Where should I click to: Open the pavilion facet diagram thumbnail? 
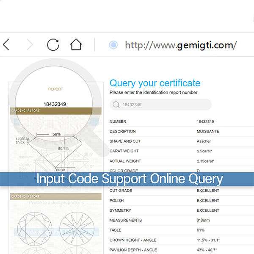pos(77,229)
